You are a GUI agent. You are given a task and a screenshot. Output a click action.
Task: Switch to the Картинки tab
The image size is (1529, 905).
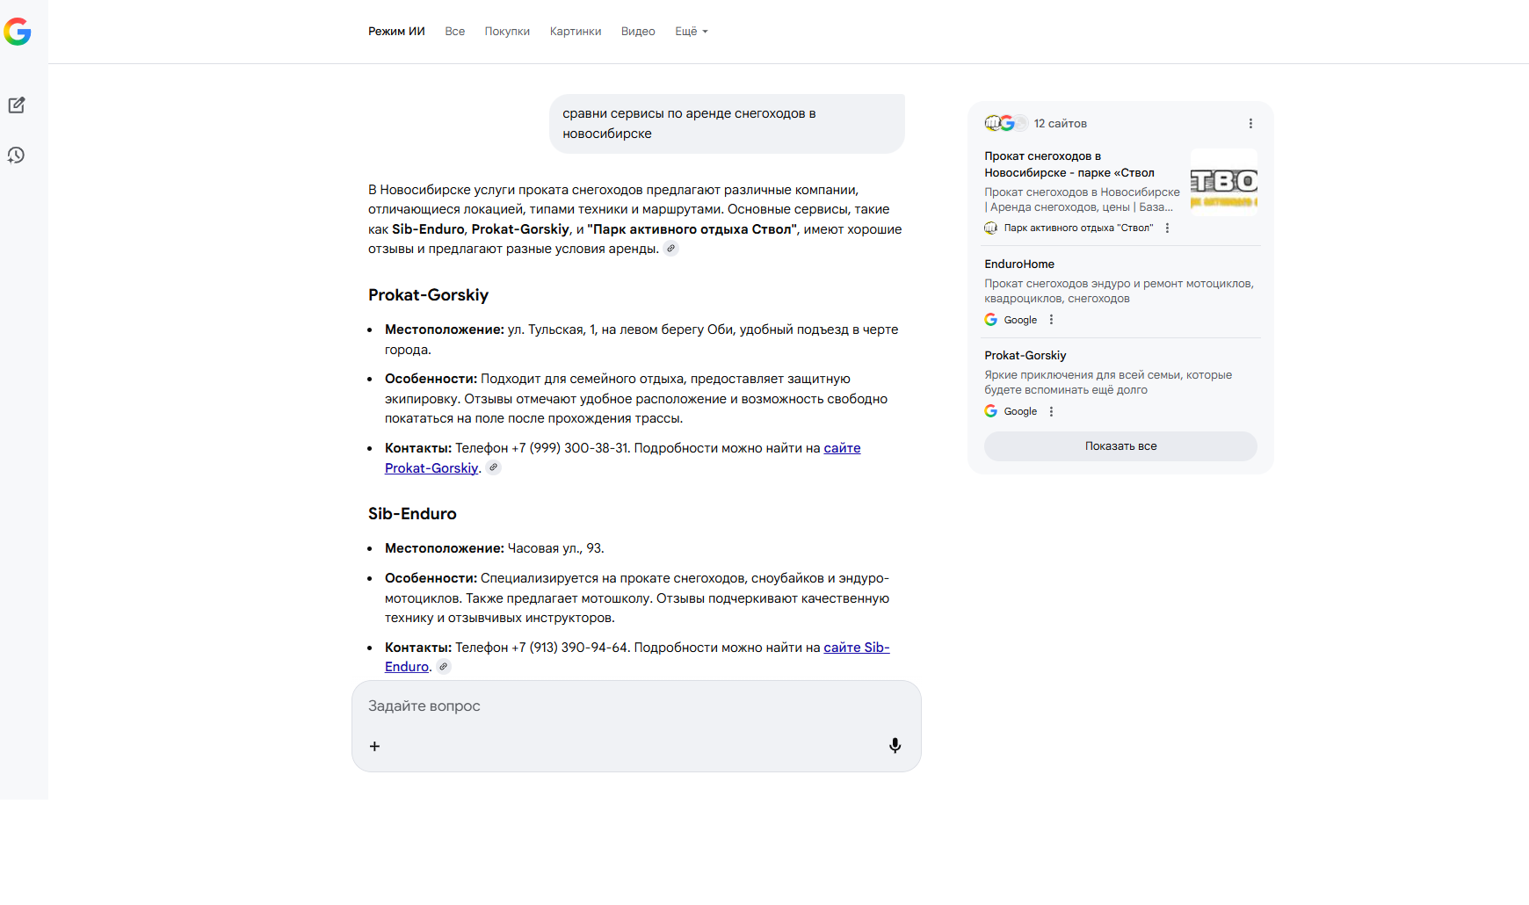click(x=576, y=32)
